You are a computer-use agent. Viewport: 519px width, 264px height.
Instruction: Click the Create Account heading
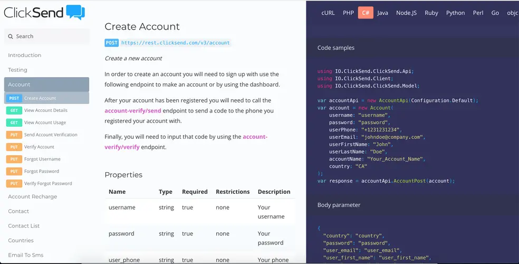click(x=142, y=26)
